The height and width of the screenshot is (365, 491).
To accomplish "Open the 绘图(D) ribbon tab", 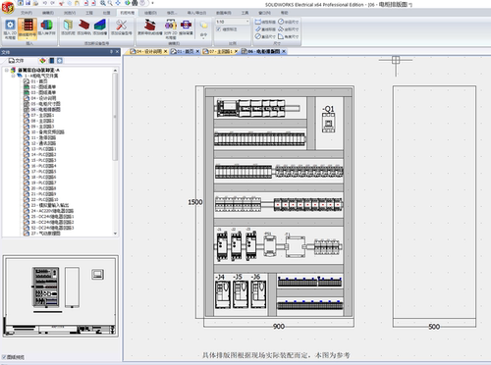I will pyautogui.click(x=150, y=13).
